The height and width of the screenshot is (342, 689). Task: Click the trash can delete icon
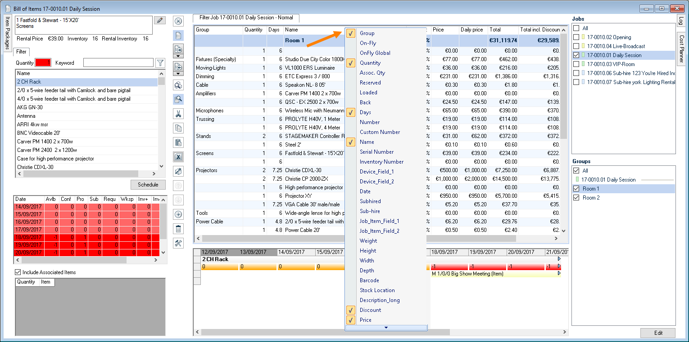pos(178,229)
